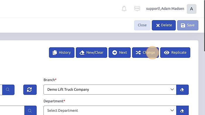Clear the Branch field with eraser icon

pyautogui.click(x=182, y=90)
